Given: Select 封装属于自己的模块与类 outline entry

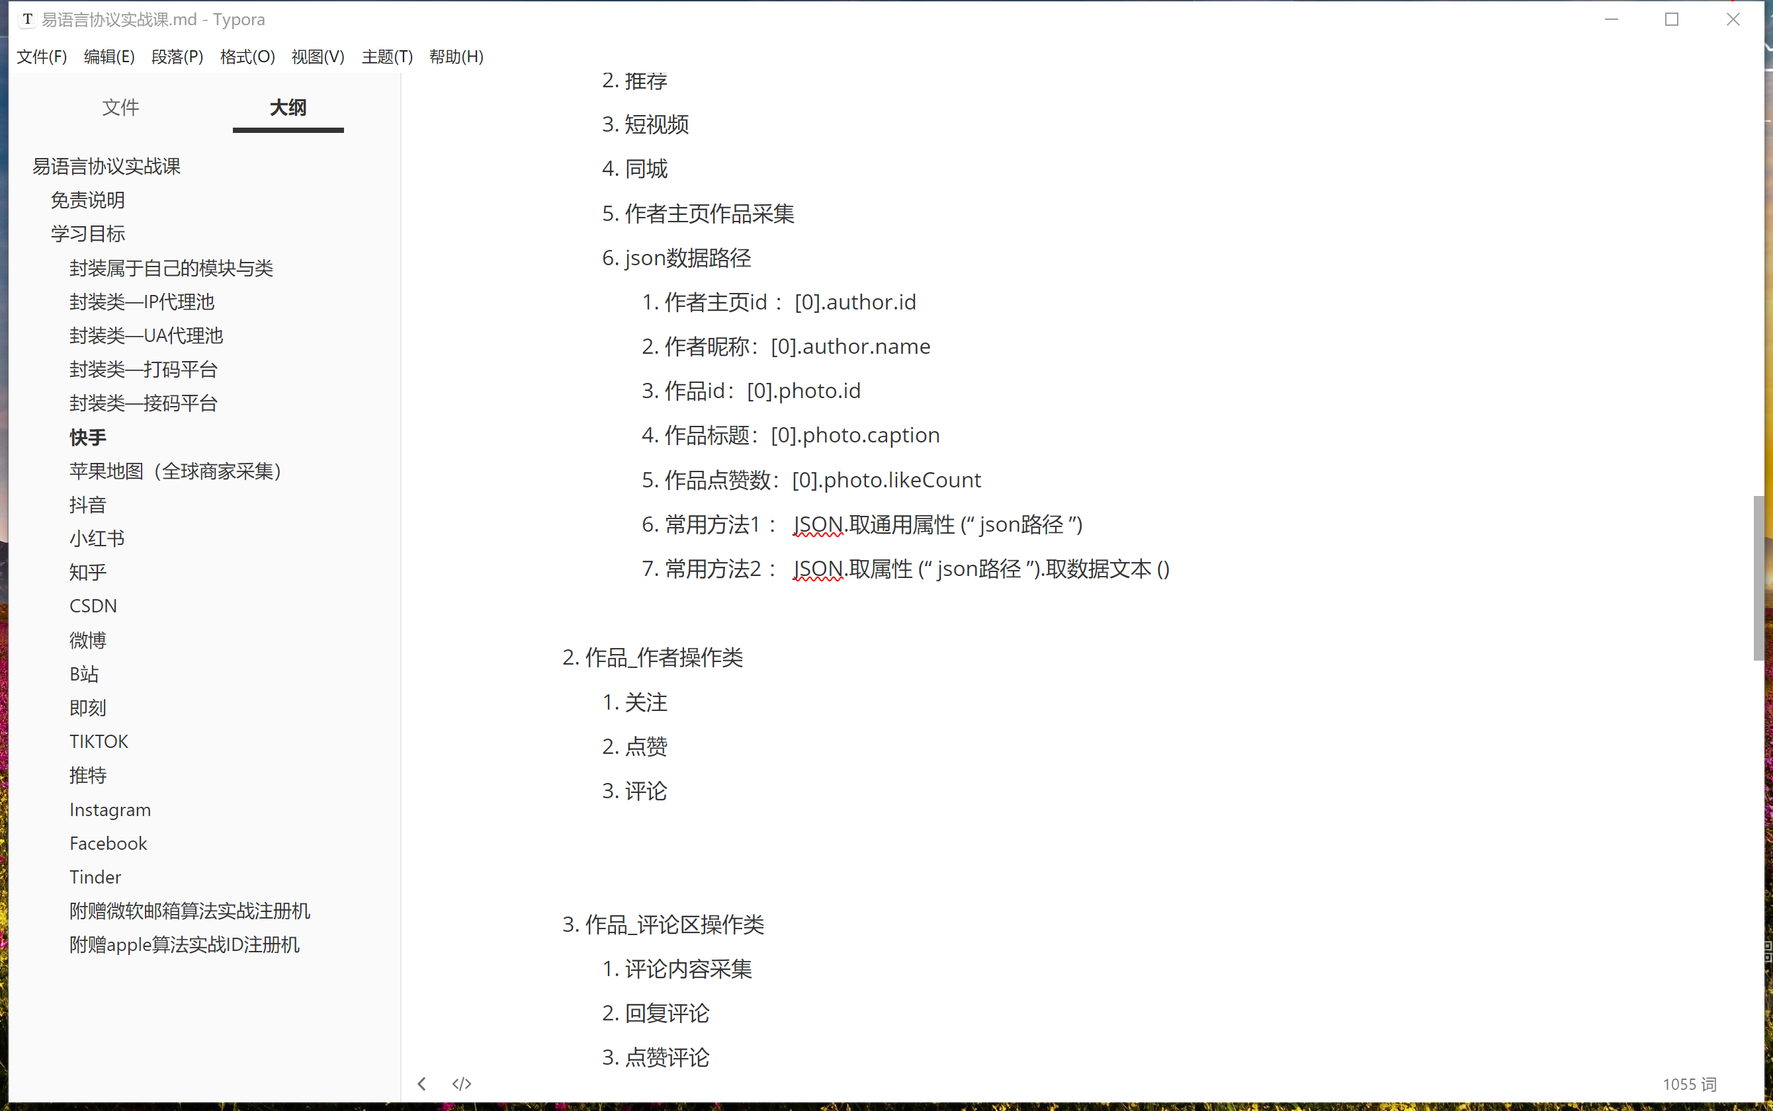Looking at the screenshot, I should coord(171,268).
